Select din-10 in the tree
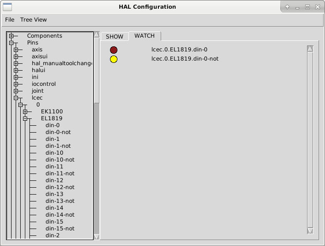 pos(54,153)
